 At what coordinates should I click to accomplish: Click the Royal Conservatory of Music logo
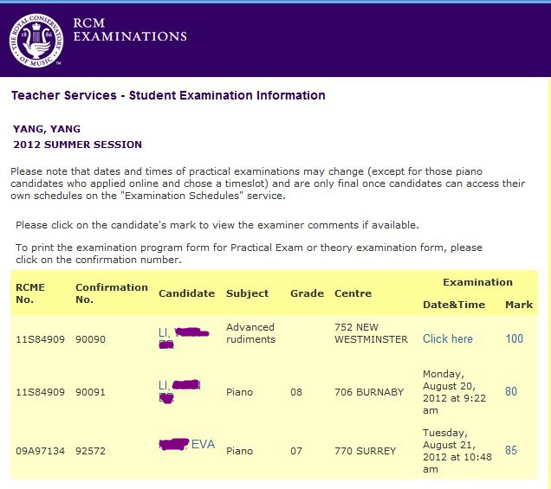[36, 41]
